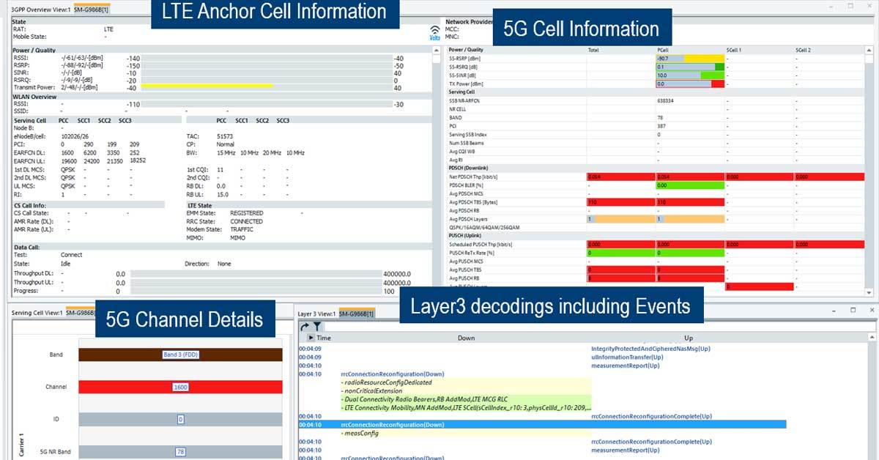This screenshot has width=879, height=460.
Task: Click the down arrow of the 5G table scrollbar
Action: pos(870,292)
